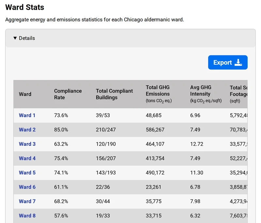261x223 pixels.
Task: Select the 490,172 emissions value
Action: point(155,172)
